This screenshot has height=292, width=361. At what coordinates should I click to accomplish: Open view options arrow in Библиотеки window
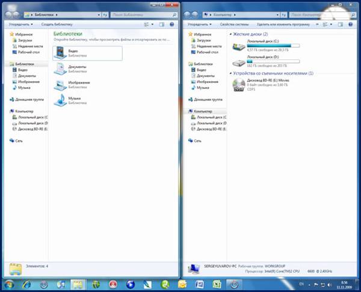(152, 24)
